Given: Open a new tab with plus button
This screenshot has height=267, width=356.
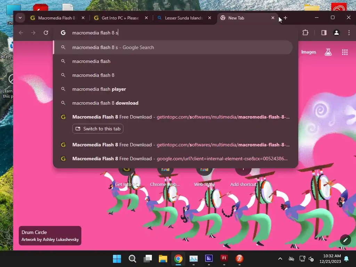Looking at the screenshot, I should click(286, 18).
